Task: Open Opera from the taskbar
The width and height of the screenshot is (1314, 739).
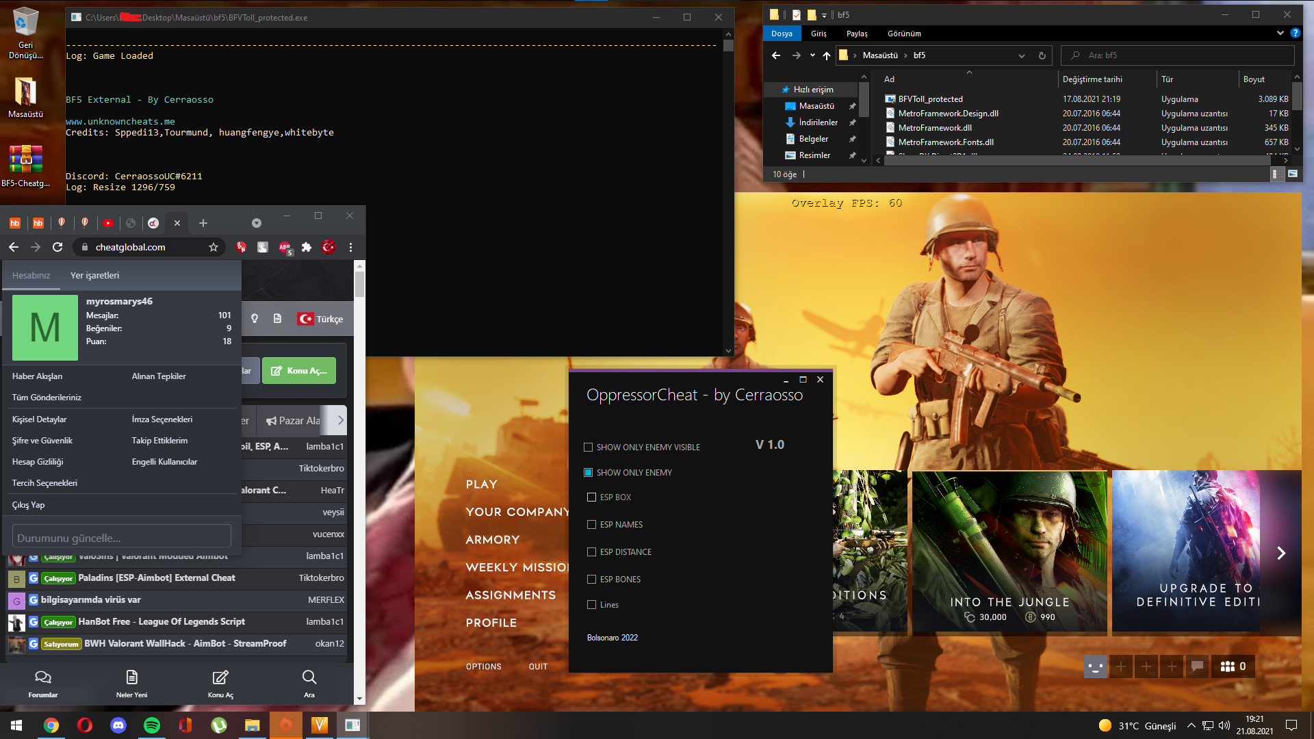Action: tap(85, 725)
